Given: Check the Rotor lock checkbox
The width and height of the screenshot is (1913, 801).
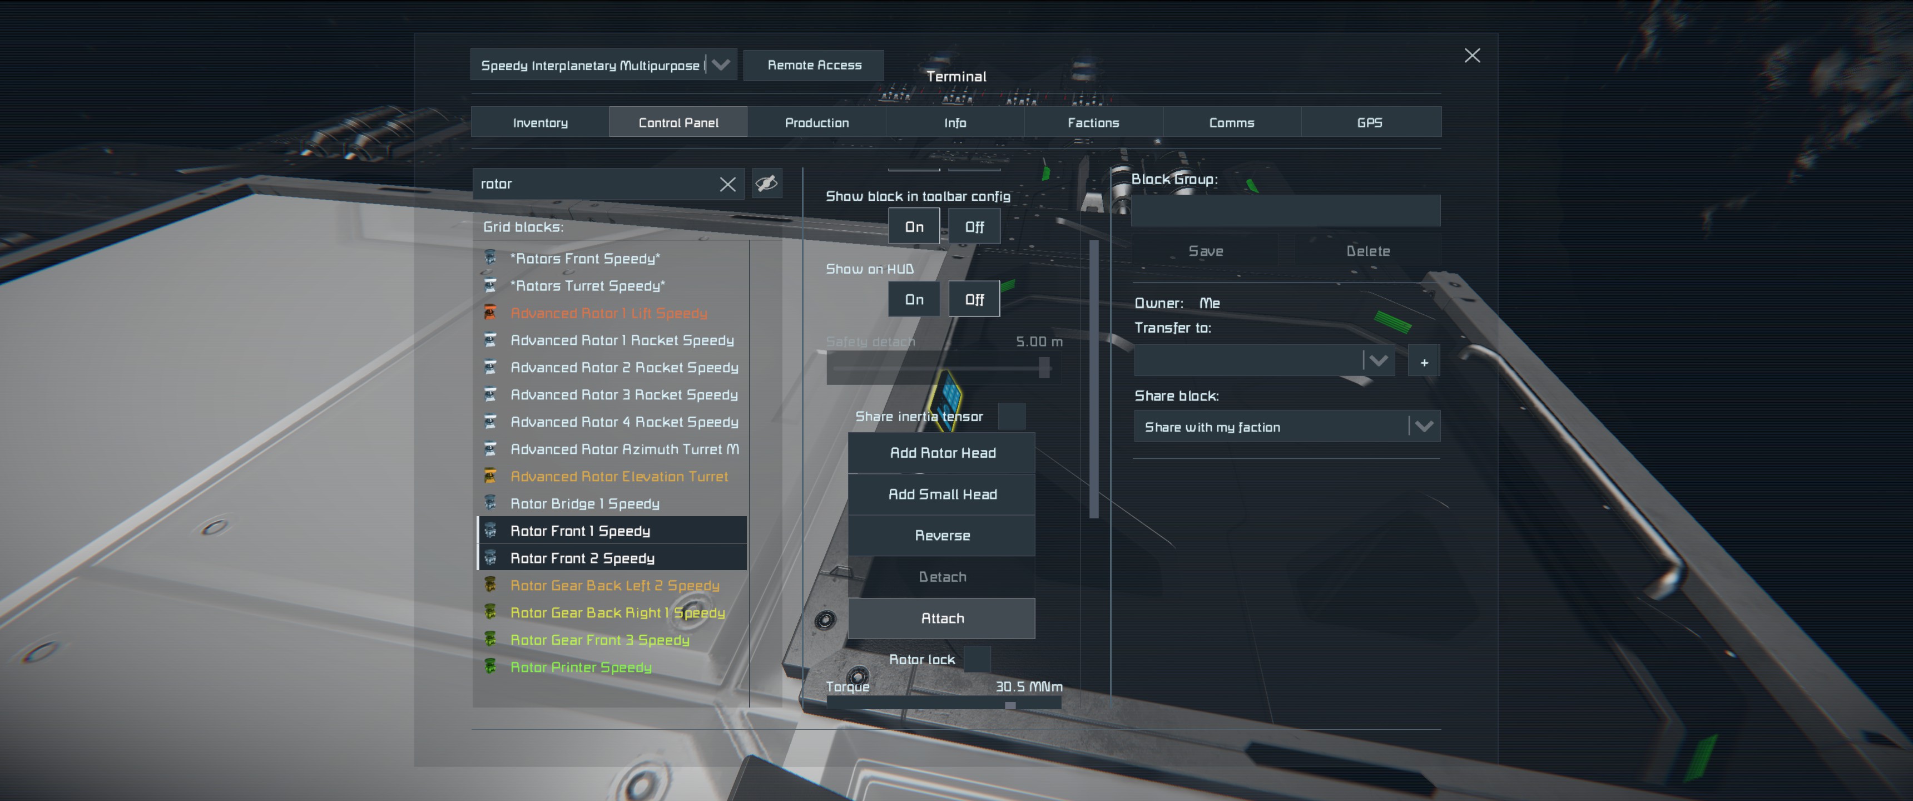Looking at the screenshot, I should click(x=977, y=659).
